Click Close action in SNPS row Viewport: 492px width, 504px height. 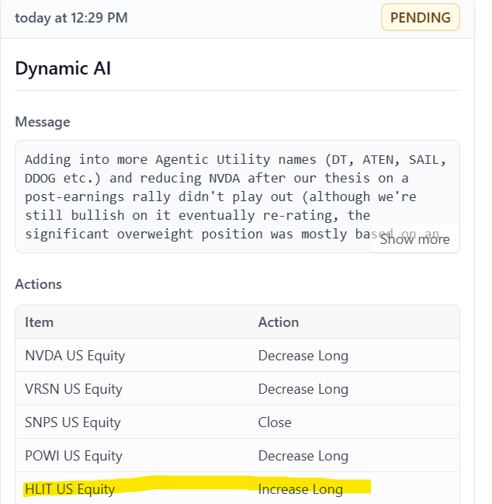(x=275, y=422)
